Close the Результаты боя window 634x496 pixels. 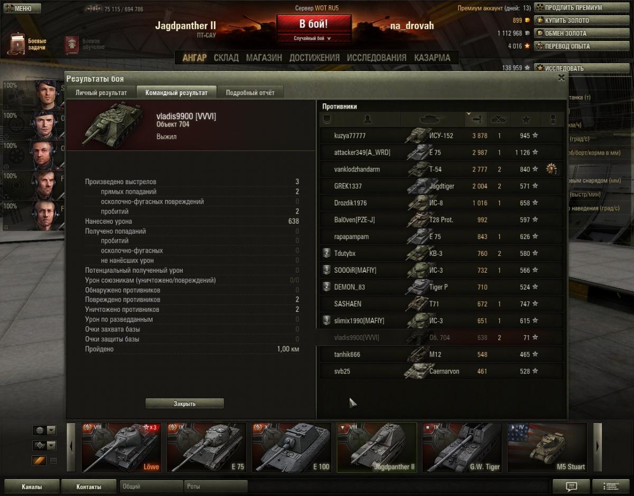561,78
